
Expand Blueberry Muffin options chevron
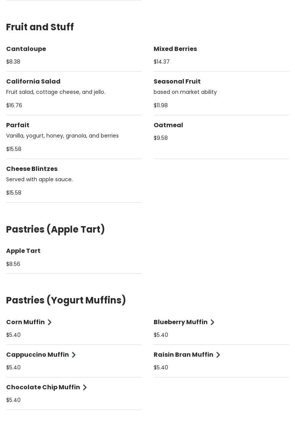pyautogui.click(x=212, y=322)
